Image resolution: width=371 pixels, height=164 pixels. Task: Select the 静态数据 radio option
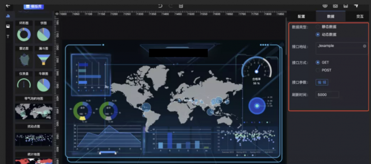[x=318, y=27]
